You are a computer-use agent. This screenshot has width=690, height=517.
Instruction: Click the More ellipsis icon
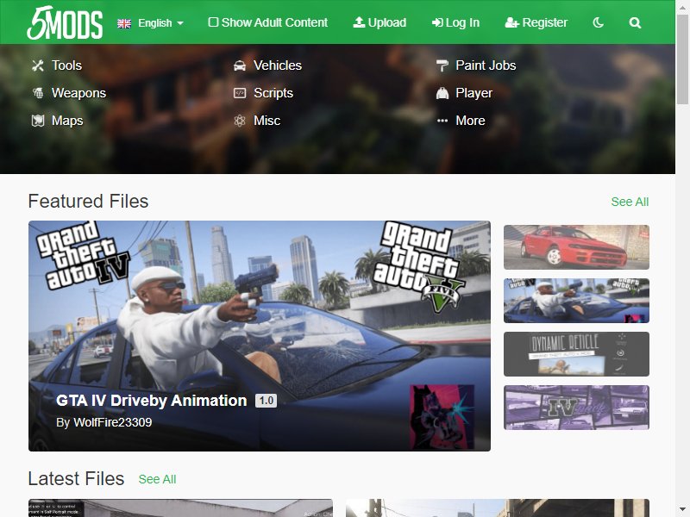442,121
